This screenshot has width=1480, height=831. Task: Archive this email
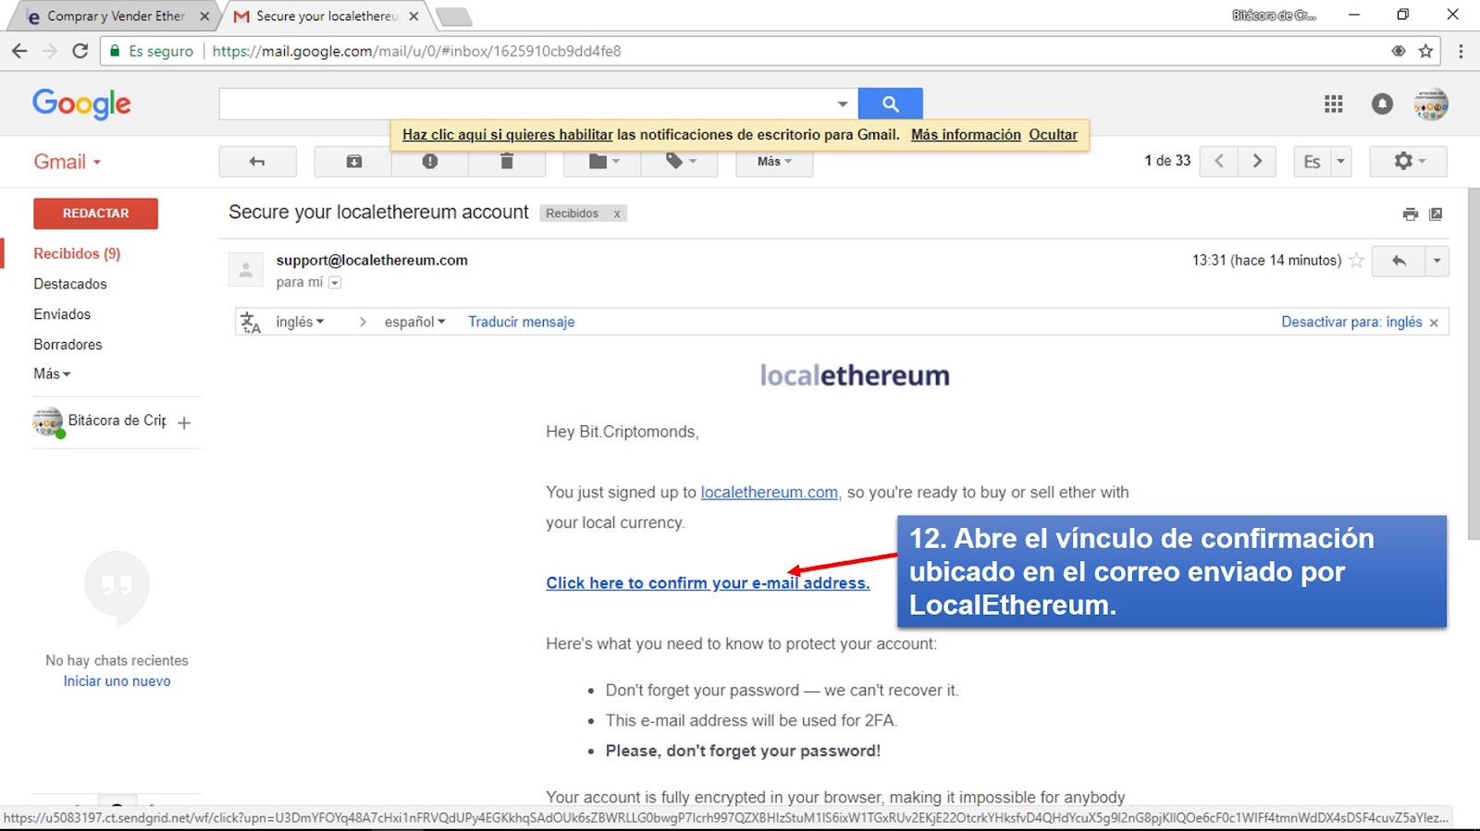point(353,162)
